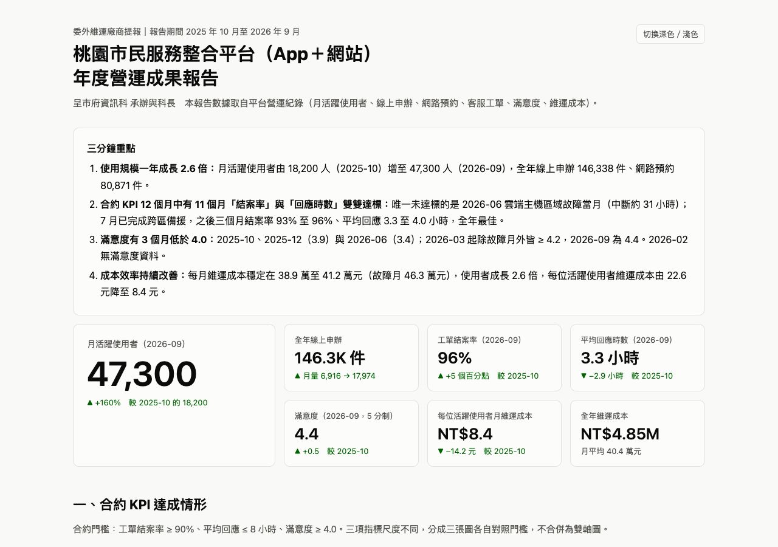The width and height of the screenshot is (778, 547).
Task: Click the 4.4 satisfaction score value
Action: click(x=306, y=434)
